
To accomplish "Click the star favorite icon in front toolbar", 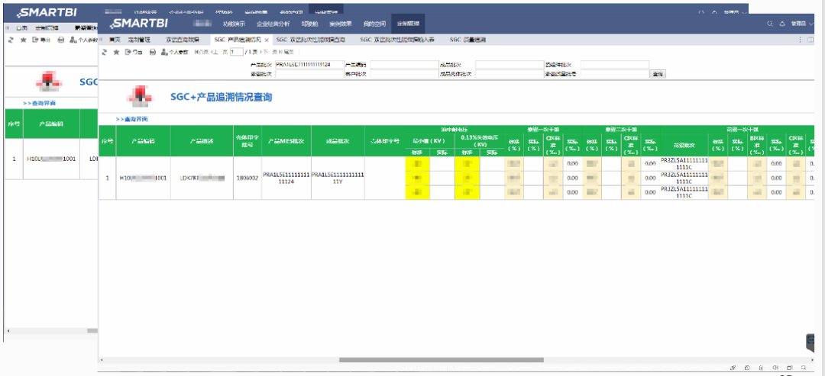I will (x=116, y=52).
